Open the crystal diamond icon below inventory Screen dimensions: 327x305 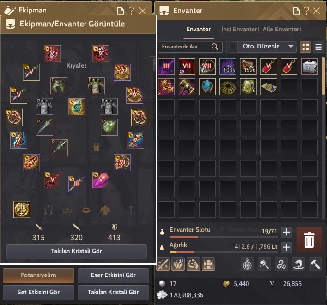[x=178, y=264]
